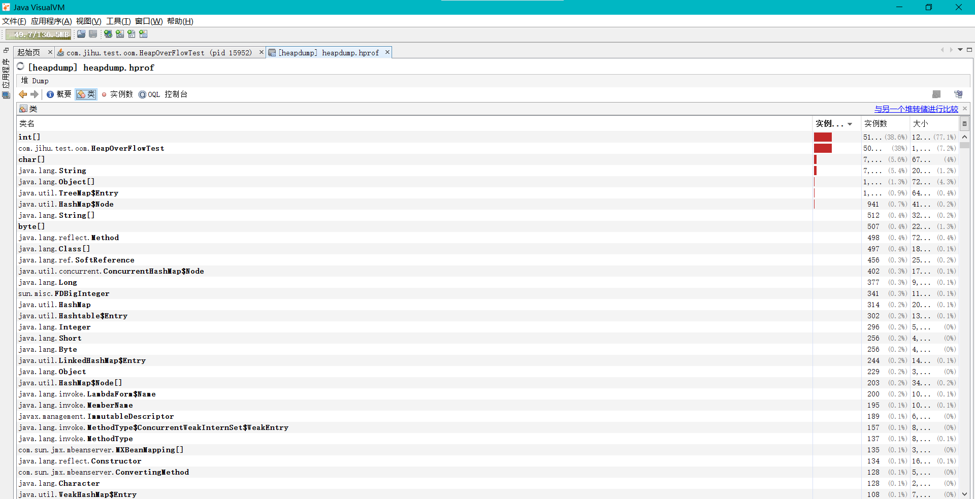Select the java.util.TreeMap$Entry row
Viewport: 975px width, 499px height.
[487, 193]
